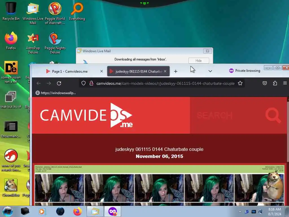The height and width of the screenshot is (217, 289).
Task: Switch to Windows Live Mail on taskbar
Action: [x=95, y=211]
